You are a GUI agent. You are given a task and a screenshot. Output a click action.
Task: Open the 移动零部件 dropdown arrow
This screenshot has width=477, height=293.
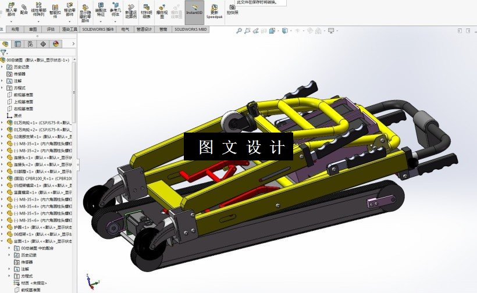[x=70, y=22]
